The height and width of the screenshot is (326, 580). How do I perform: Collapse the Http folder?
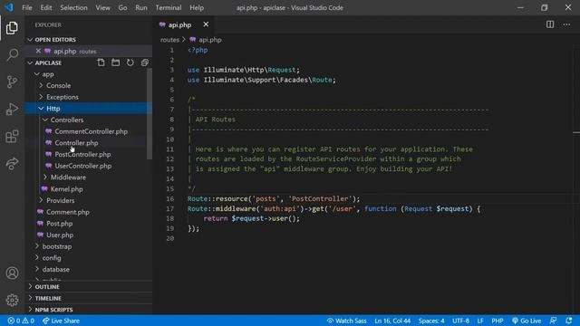[89, 109]
